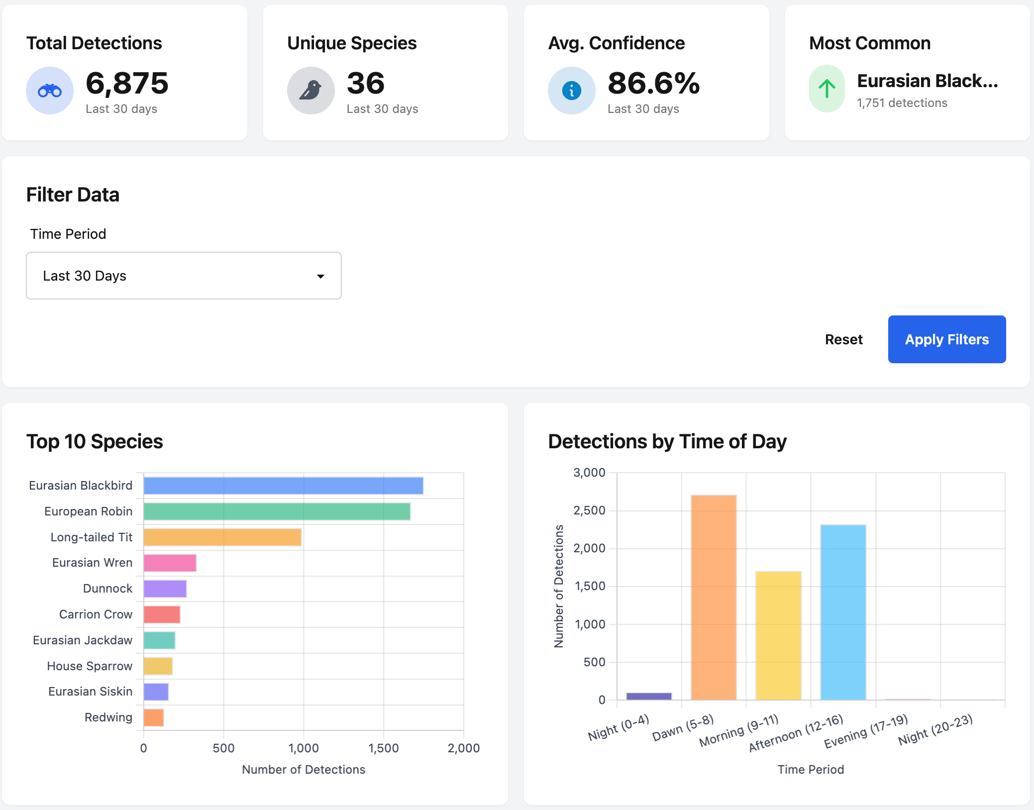Screen dimensions: 1034x810
Task: Click the 1,751 detections text
Action: click(902, 103)
